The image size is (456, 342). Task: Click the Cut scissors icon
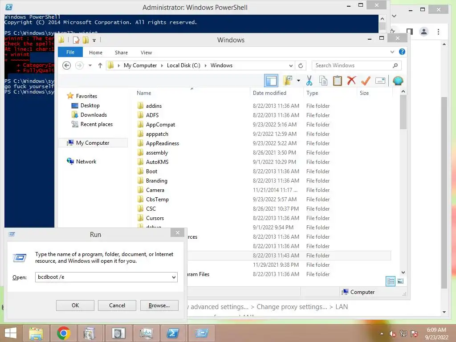(x=309, y=81)
